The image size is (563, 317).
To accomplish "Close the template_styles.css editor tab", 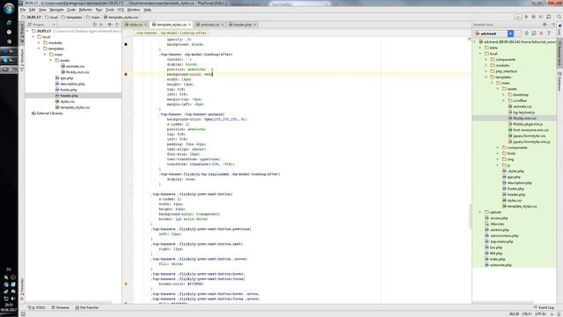I will (190, 25).
